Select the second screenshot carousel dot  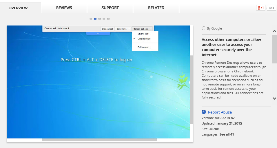tap(95, 19)
